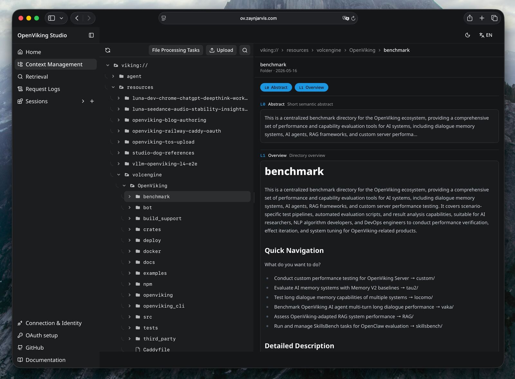The width and height of the screenshot is (515, 379).
Task: Select the deploy folder icon
Action: [x=138, y=240]
